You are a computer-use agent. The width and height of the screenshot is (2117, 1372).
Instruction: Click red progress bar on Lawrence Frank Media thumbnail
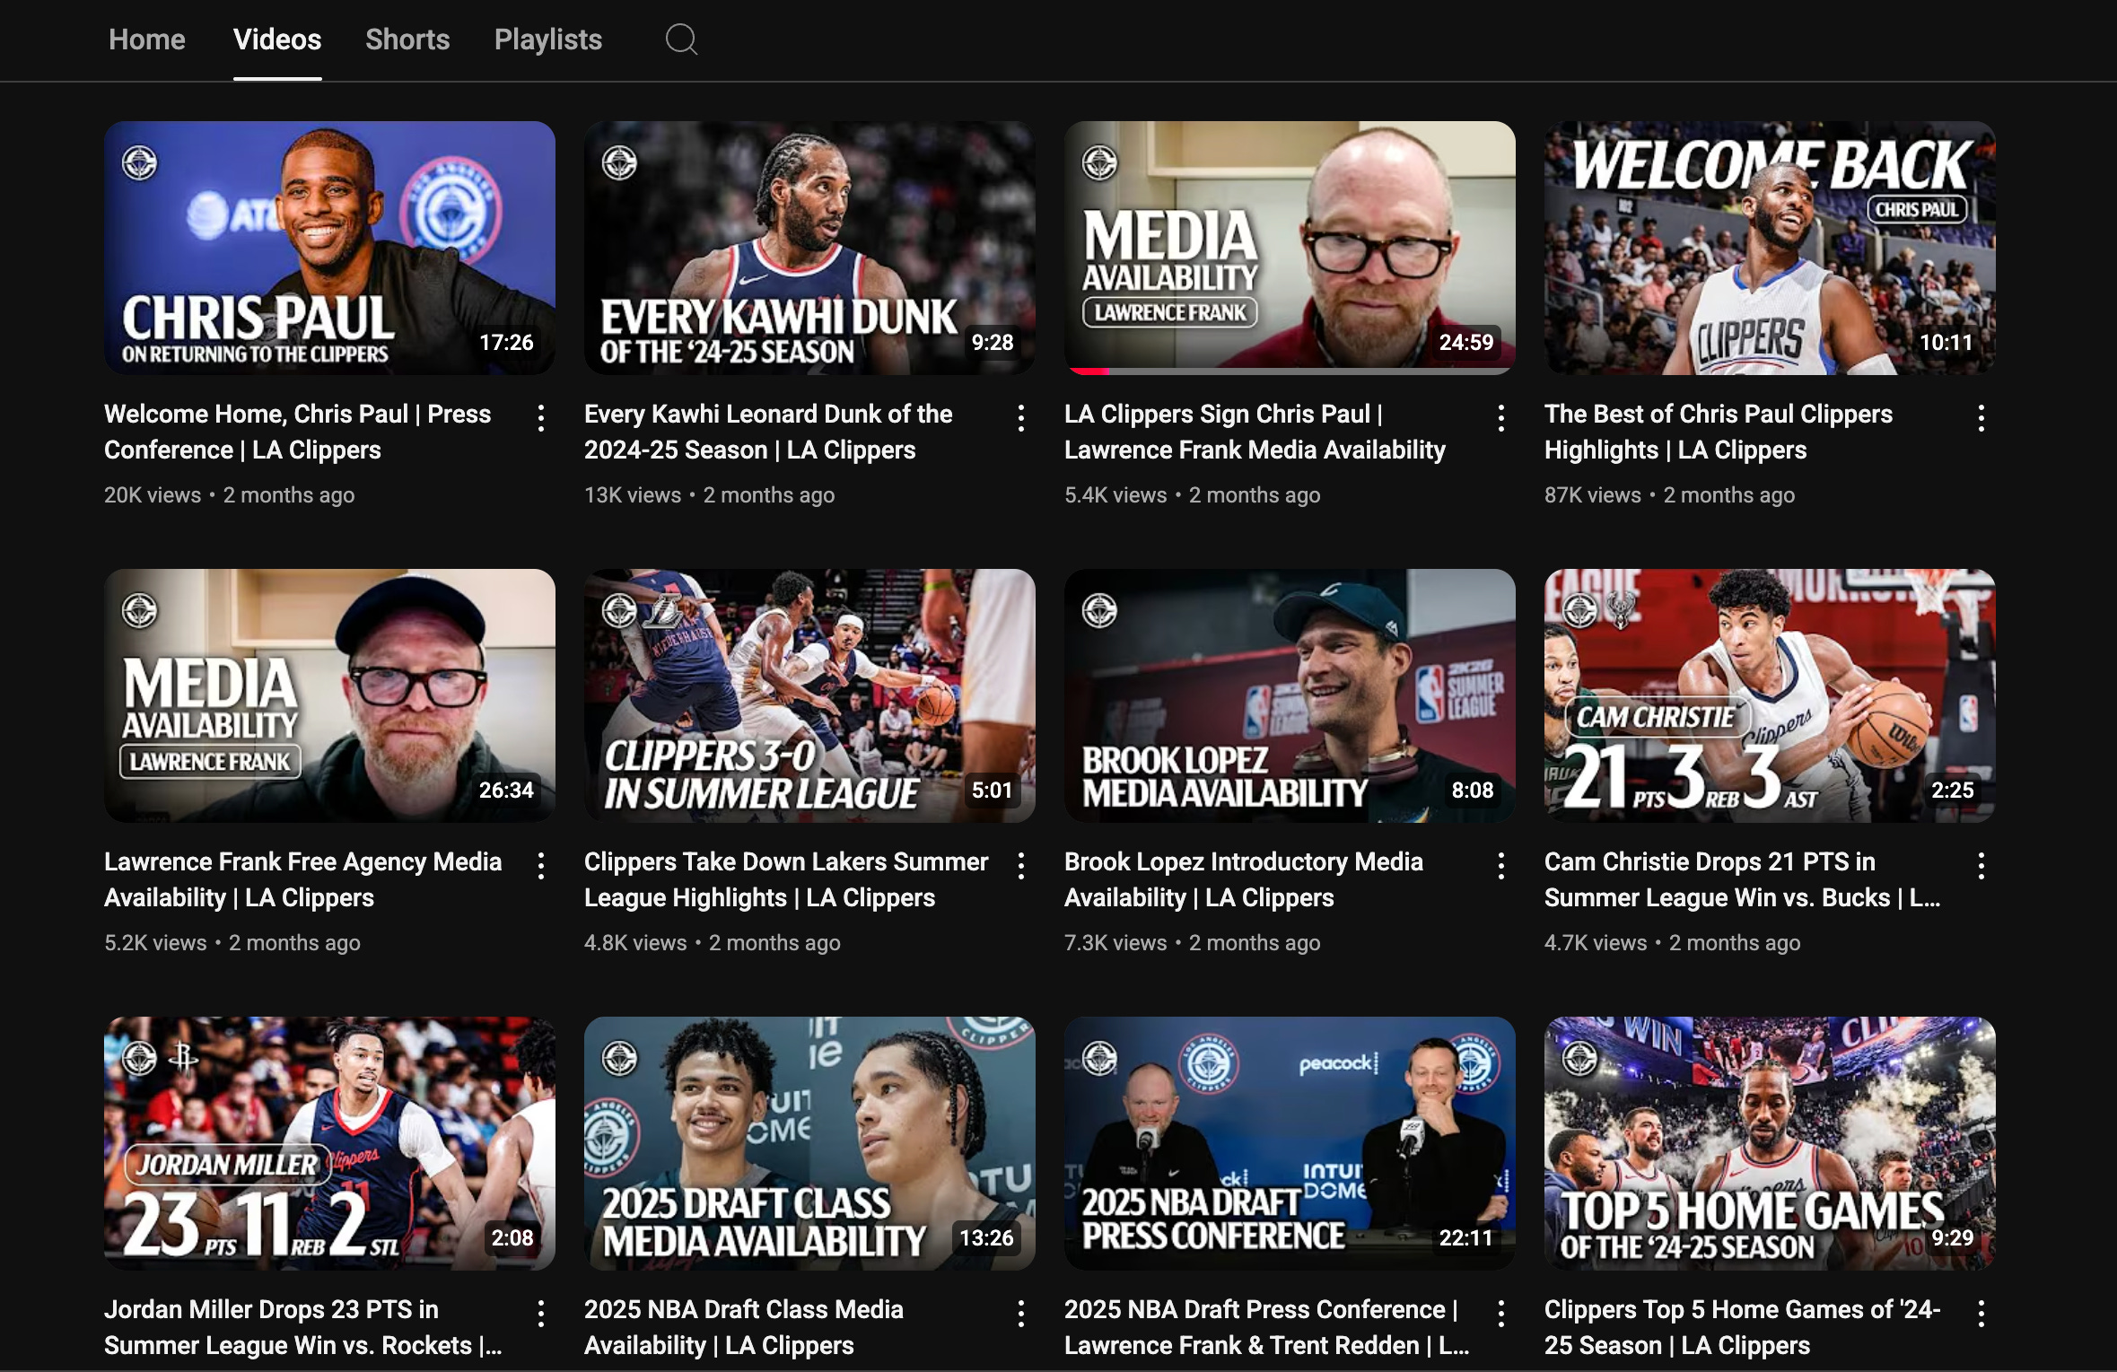click(x=1089, y=371)
